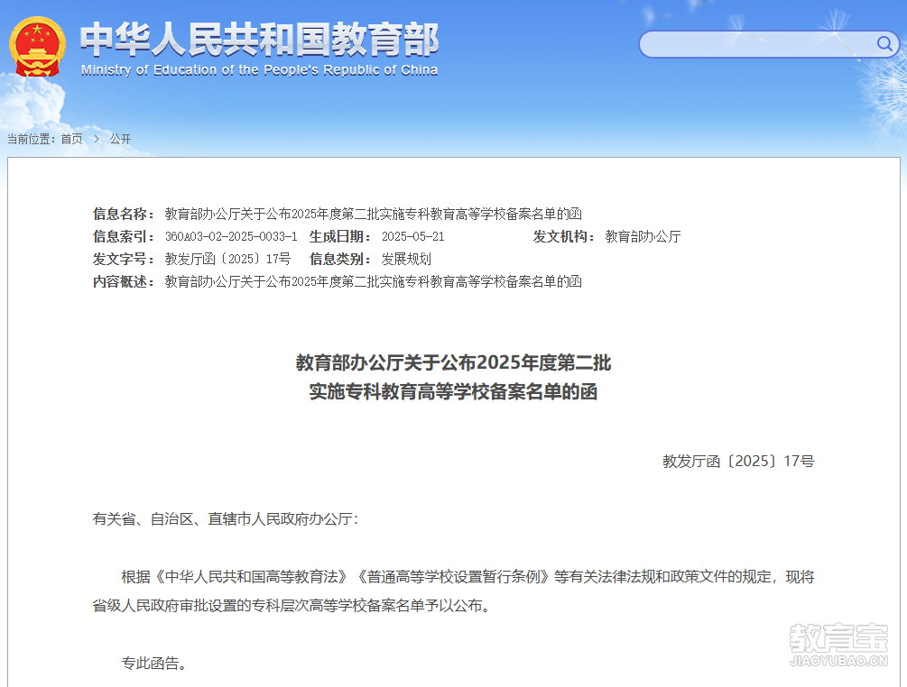The width and height of the screenshot is (907, 687).
Task: Click the 中华人民共和国教育部 site title
Action: pos(259,40)
